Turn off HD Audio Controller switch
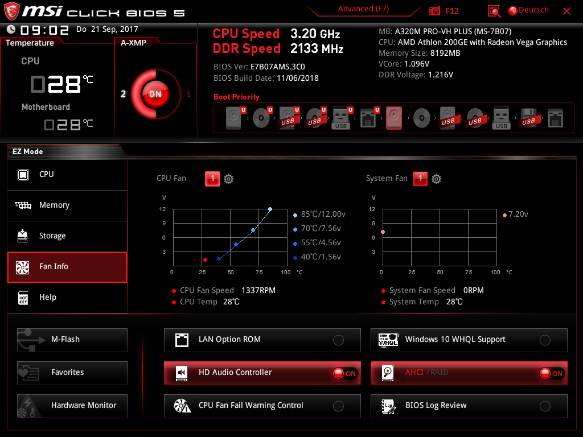This screenshot has height=437, width=583. [x=344, y=373]
